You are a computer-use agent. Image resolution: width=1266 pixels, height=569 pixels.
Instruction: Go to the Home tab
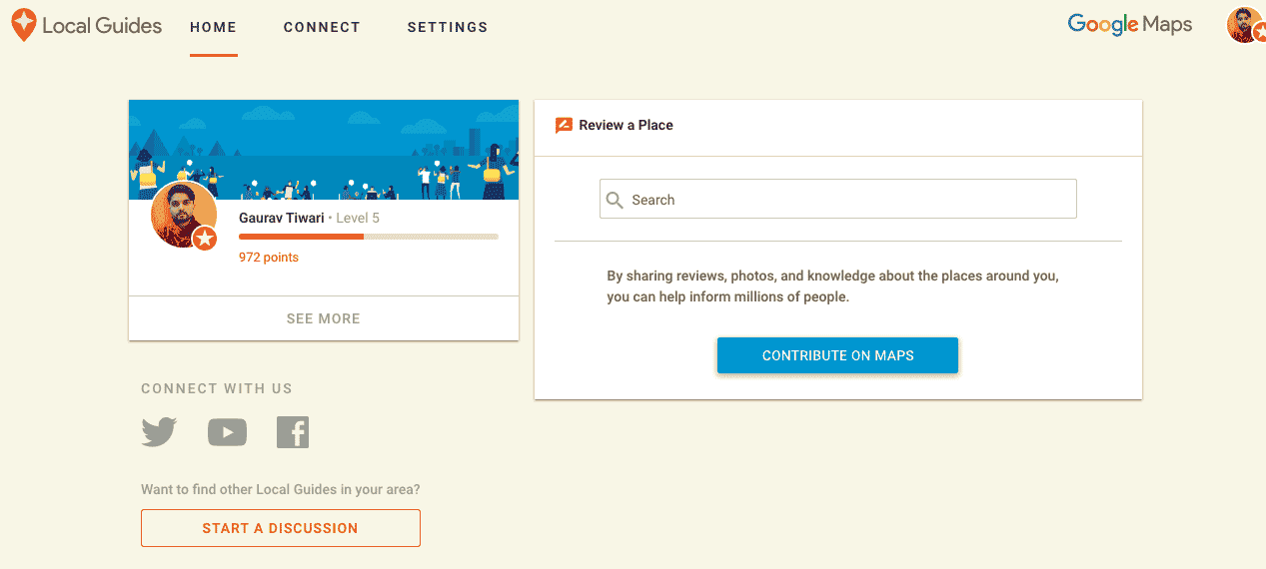(x=214, y=27)
